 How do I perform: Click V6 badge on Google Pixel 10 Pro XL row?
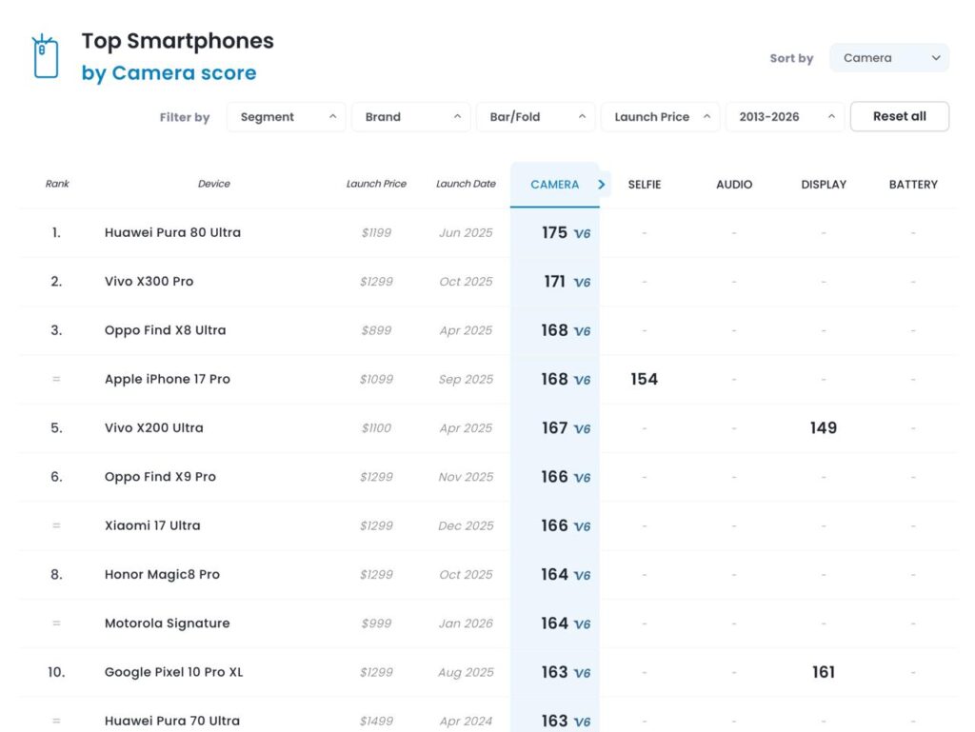tap(582, 673)
